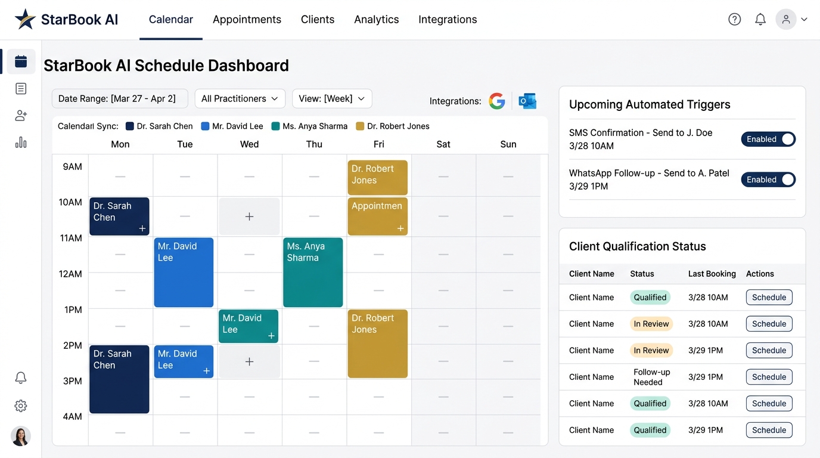Viewport: 820px width, 458px height.
Task: Toggle SMS Confirmation trigger switch
Action: 768,139
